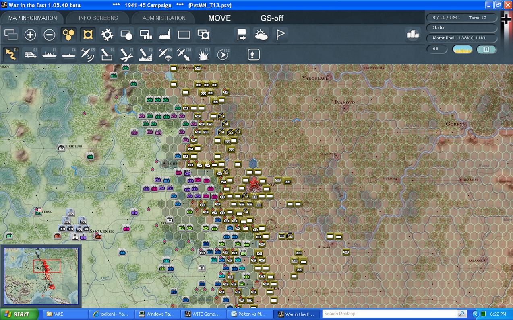Select the F9 air transport parachute icon
Screen dimensions: 513x320
(x=165, y=54)
